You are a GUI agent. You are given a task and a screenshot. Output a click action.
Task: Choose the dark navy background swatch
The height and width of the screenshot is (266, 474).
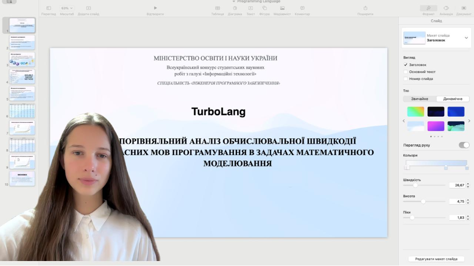[x=436, y=111]
